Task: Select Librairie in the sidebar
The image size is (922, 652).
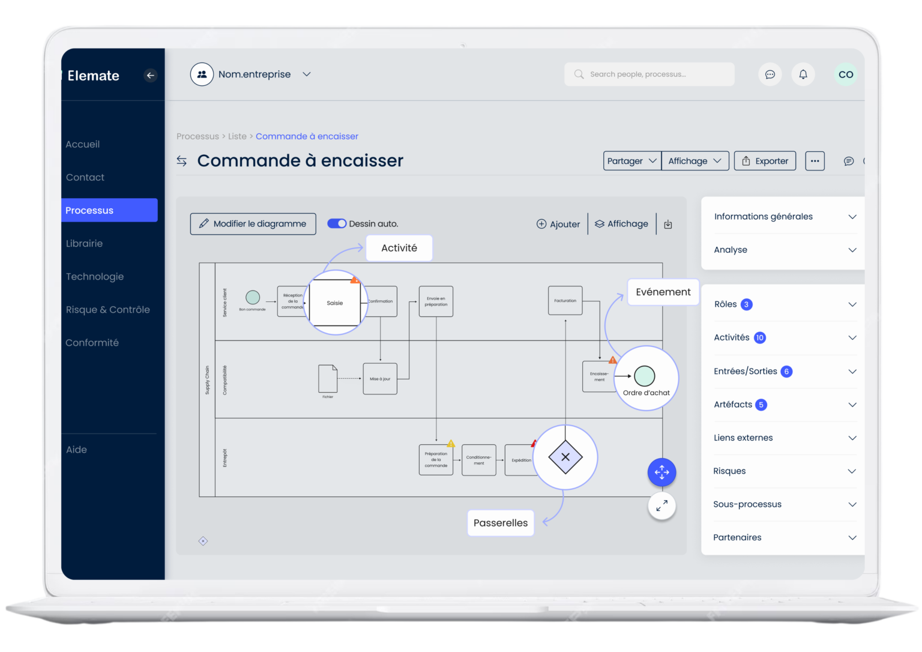Action: 85,243
